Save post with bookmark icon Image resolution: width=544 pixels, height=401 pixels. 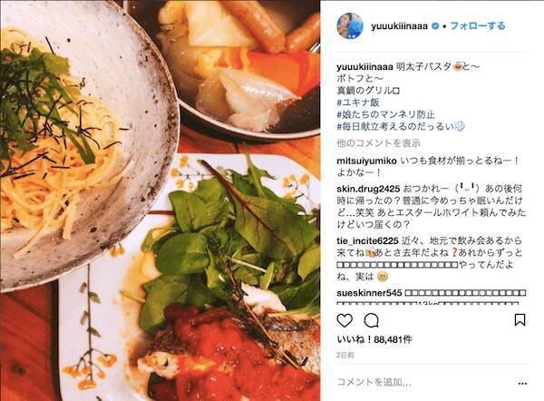click(x=520, y=320)
